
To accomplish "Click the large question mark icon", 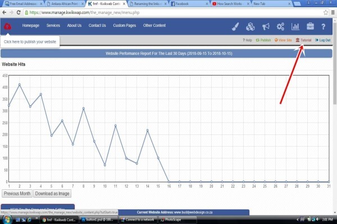I will (324, 26).
